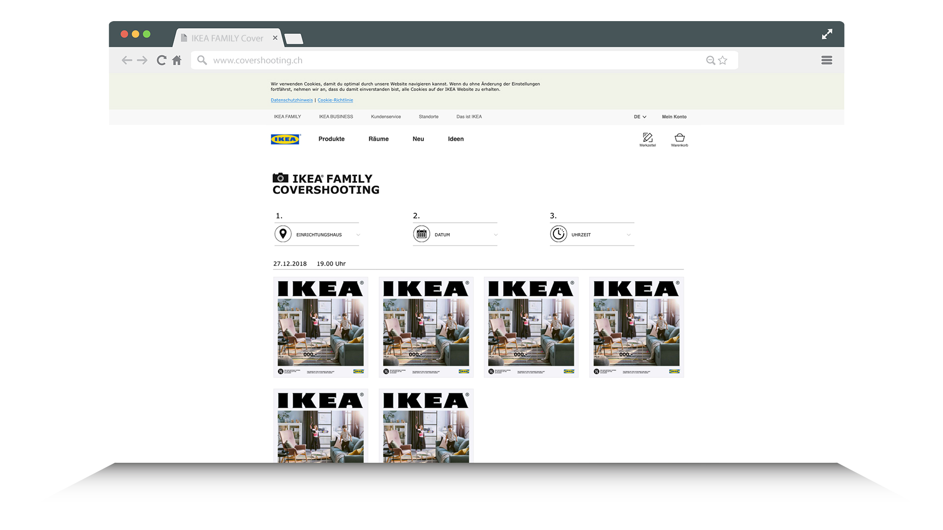
Task: Open the DE language dropdown
Action: [x=639, y=117]
